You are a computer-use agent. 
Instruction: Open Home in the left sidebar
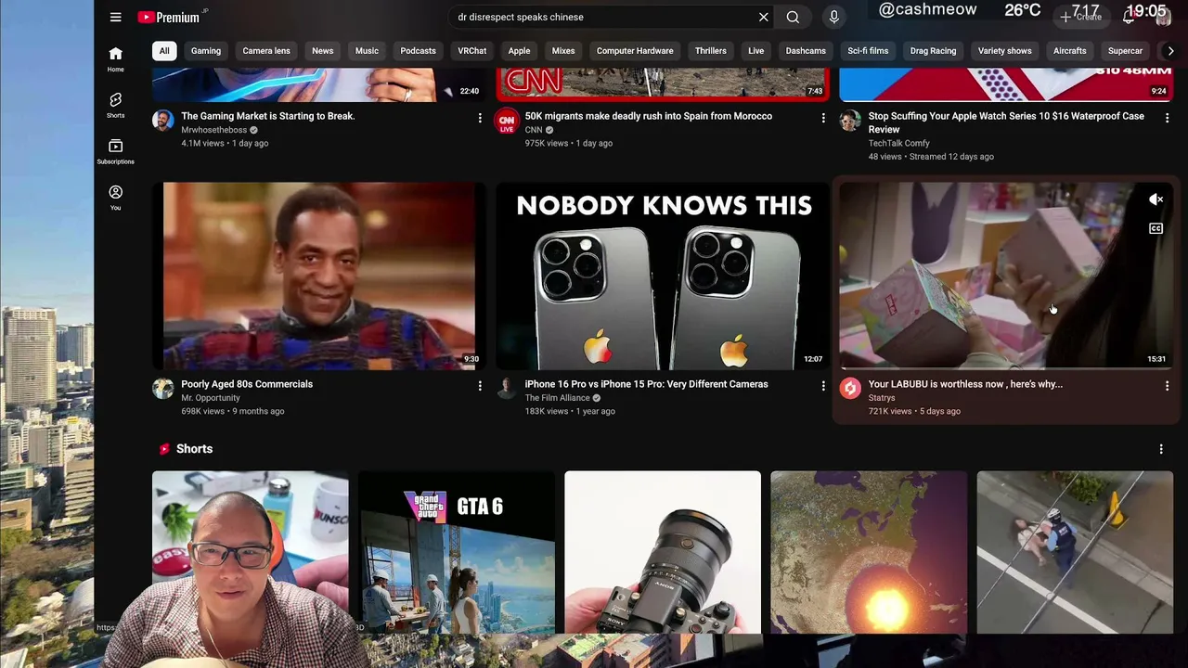[115, 59]
